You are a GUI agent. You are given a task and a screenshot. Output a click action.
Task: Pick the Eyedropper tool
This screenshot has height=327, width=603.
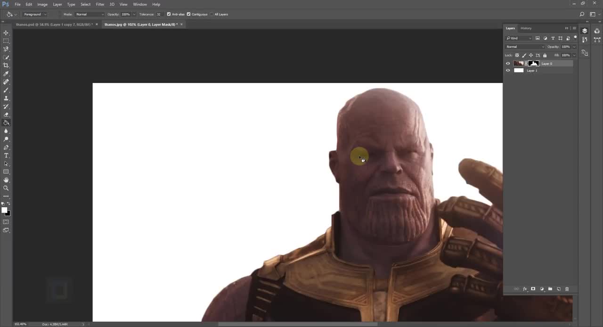tap(6, 74)
